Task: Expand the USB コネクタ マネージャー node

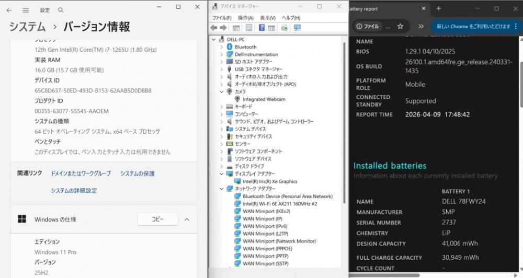Action: tap(222, 70)
